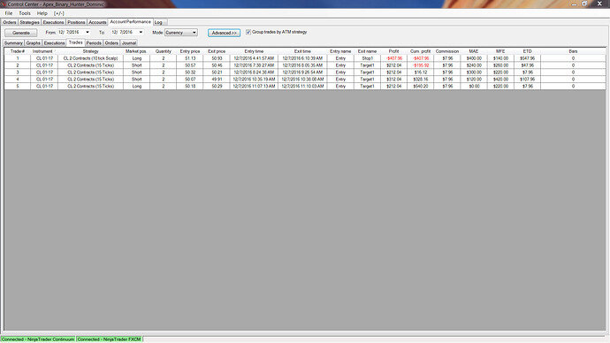Select the Summary sub-tab

click(13, 42)
